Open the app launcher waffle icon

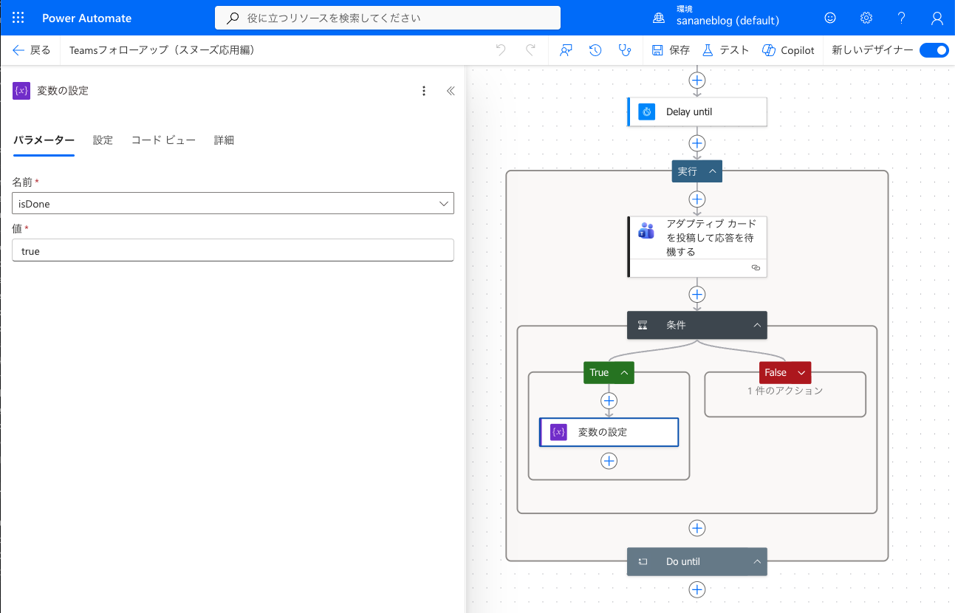pyautogui.click(x=18, y=18)
